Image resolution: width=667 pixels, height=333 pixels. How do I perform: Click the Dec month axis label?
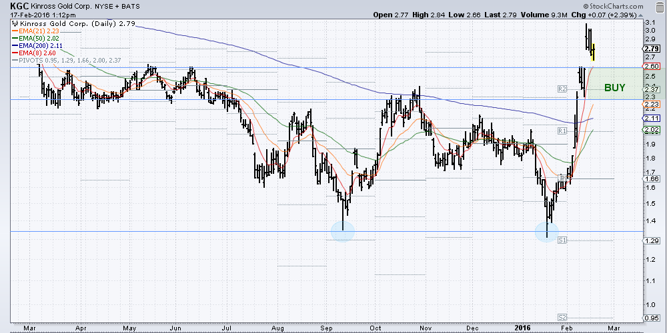(x=472, y=328)
